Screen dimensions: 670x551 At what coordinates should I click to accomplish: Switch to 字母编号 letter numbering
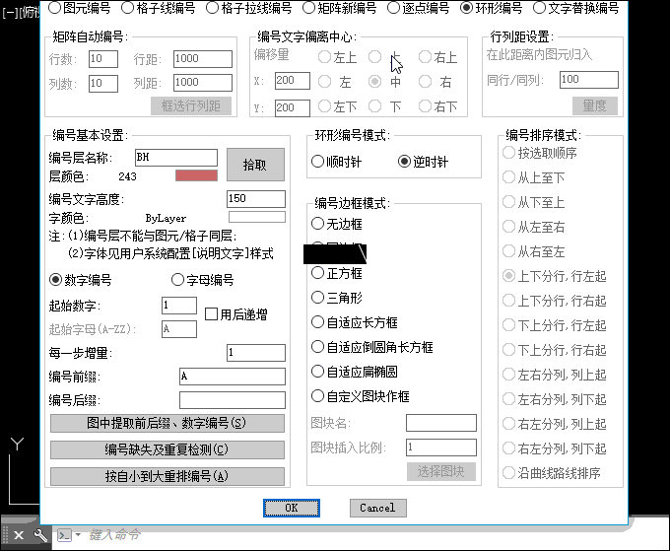(177, 280)
